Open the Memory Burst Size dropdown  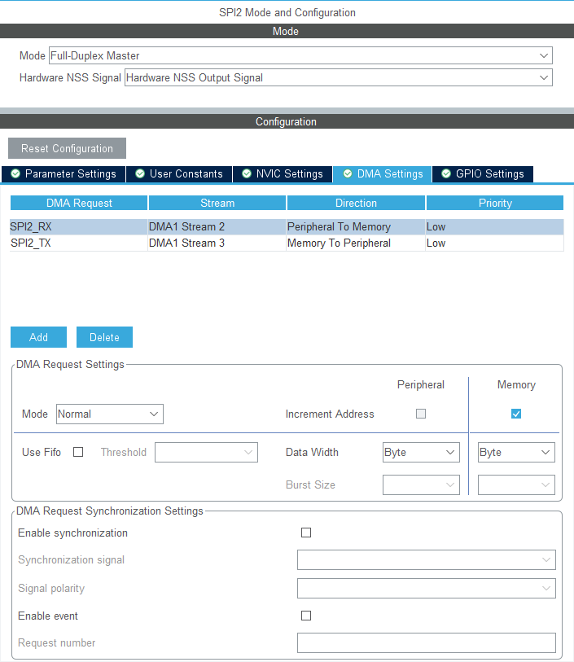[516, 484]
